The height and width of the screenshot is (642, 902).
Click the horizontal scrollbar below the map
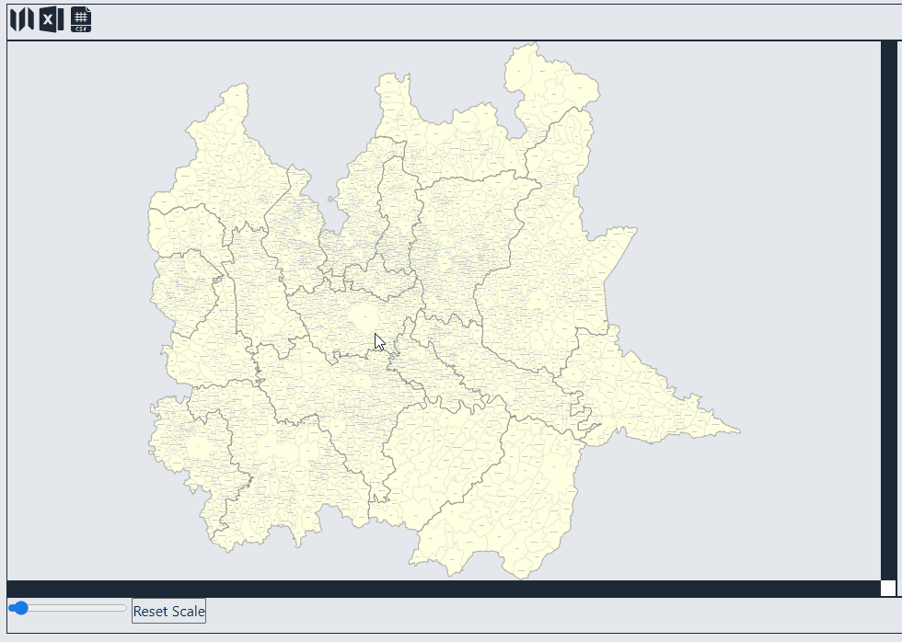[x=444, y=590]
